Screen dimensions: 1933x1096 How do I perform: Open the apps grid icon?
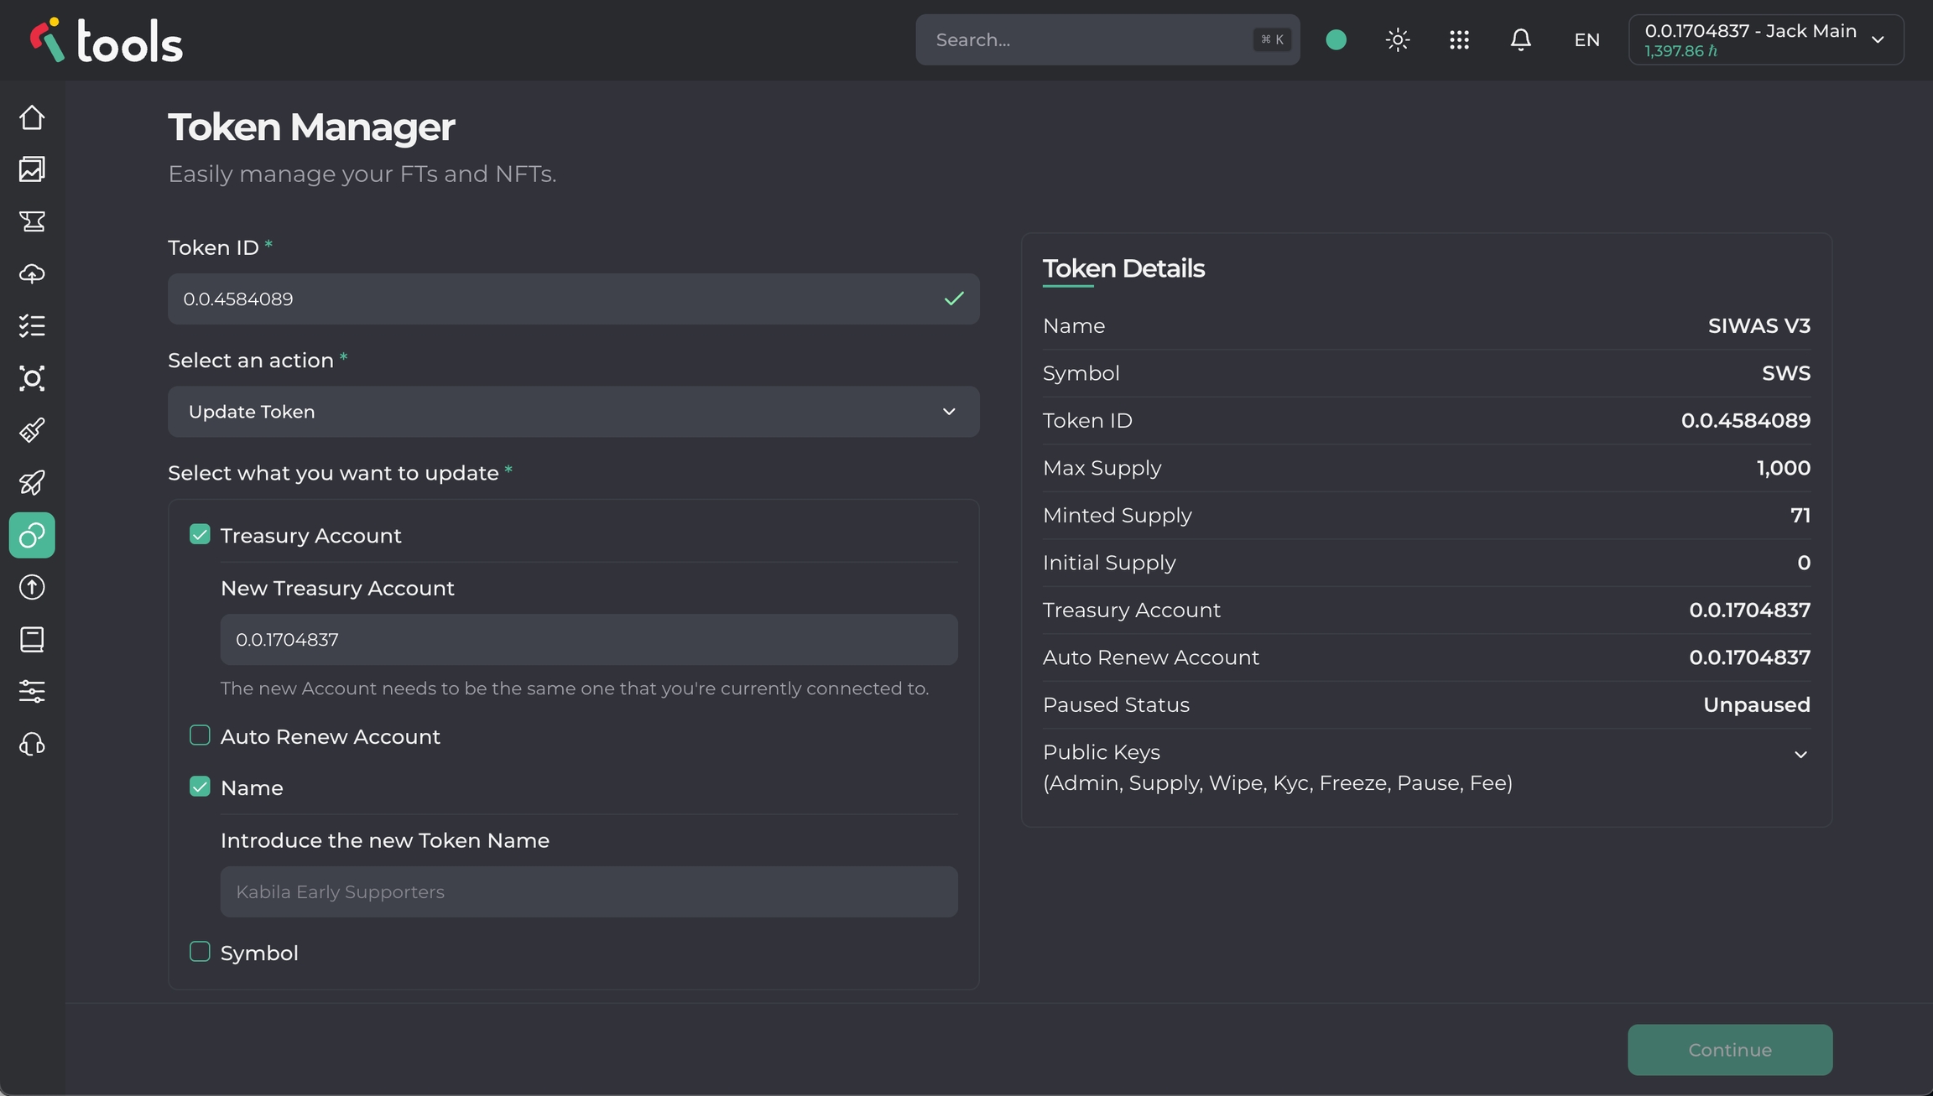pyautogui.click(x=1459, y=39)
